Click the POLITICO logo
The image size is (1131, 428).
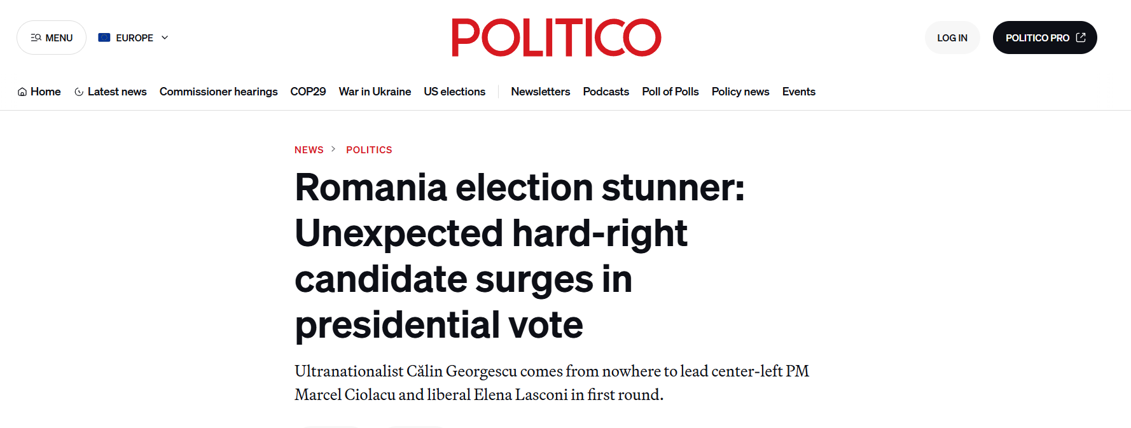(x=557, y=38)
